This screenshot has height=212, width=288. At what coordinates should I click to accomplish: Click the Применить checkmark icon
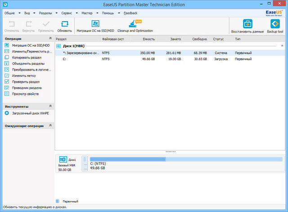coord(46,24)
